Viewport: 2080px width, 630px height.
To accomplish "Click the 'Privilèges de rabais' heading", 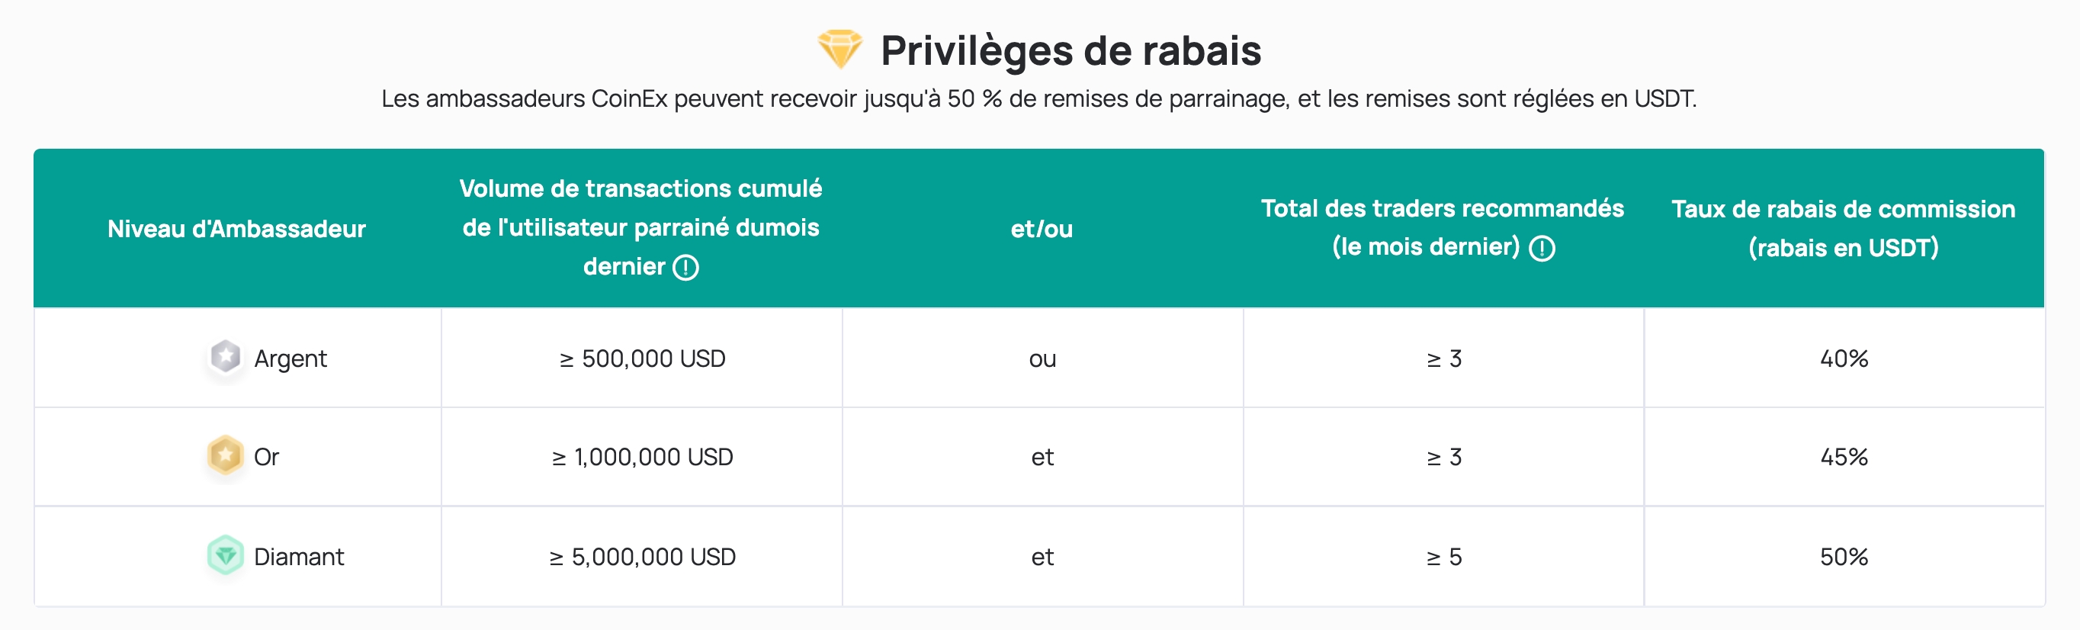I will tap(1070, 51).
